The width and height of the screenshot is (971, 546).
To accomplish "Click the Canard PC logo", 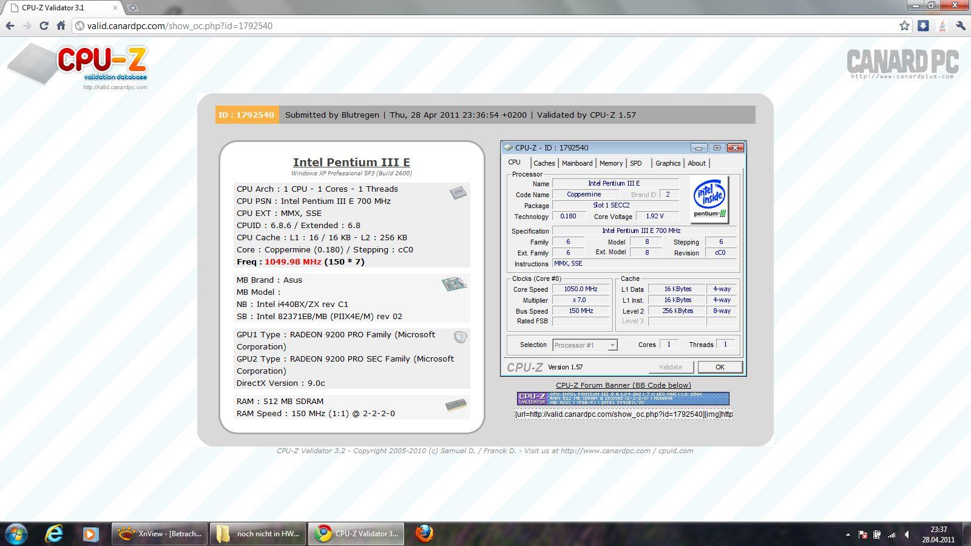I will click(x=902, y=64).
